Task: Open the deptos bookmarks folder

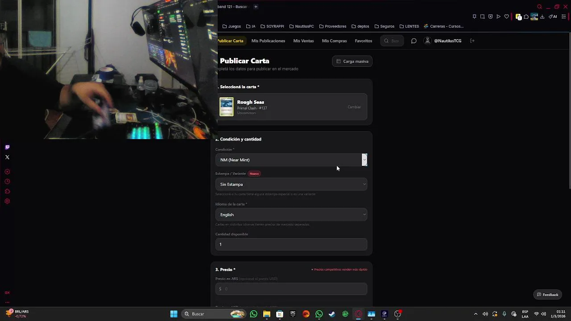Action: pos(360,26)
